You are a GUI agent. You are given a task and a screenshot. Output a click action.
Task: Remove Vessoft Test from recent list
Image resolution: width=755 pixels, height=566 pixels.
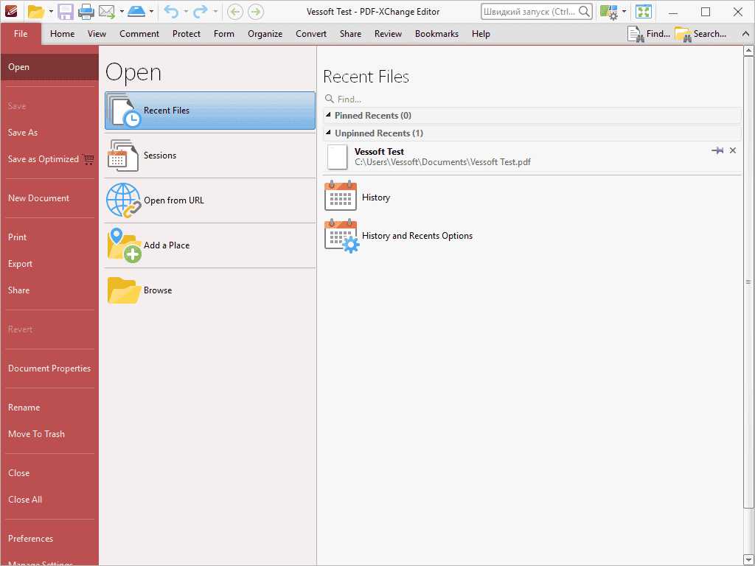coord(733,150)
